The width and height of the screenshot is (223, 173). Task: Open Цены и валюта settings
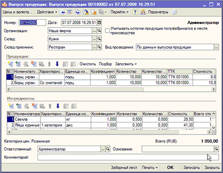click(17, 12)
